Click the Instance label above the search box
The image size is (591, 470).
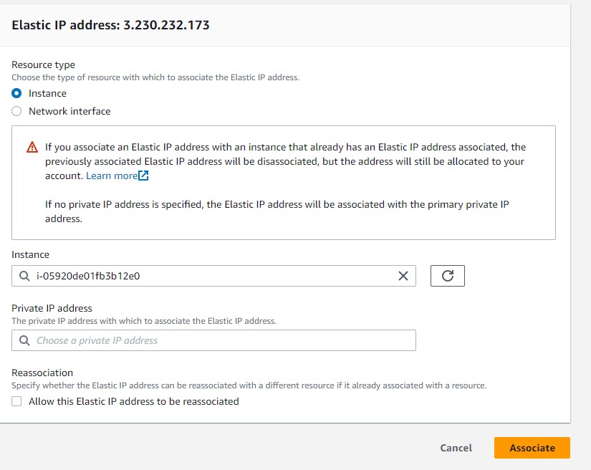coord(30,254)
